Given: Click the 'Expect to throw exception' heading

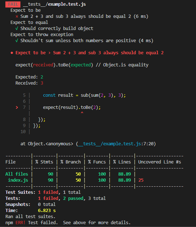Looking at the screenshot, I should tap(42, 35).
